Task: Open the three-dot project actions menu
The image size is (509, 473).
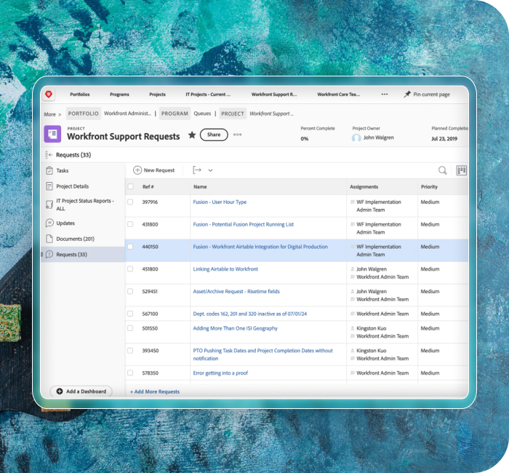Action: point(237,135)
